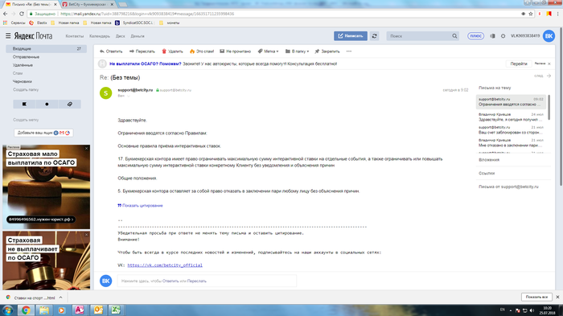This screenshot has width=563, height=316.
Task: Open the Календарь section
Action: click(x=100, y=36)
